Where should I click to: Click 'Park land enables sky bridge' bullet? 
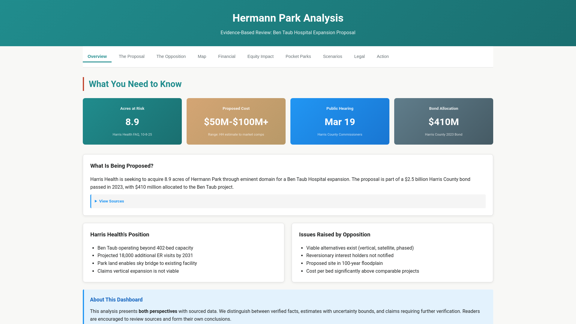point(147,263)
